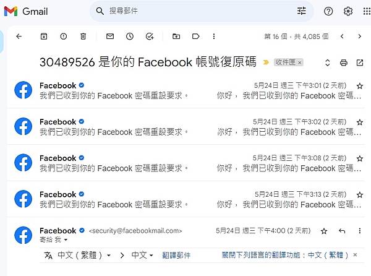Show recipient details dropdown 寄給 我
Screen dimensions: 371x276
(66, 240)
